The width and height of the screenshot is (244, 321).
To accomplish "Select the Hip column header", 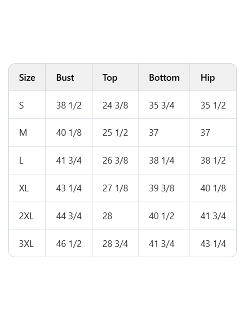I will [x=208, y=78].
